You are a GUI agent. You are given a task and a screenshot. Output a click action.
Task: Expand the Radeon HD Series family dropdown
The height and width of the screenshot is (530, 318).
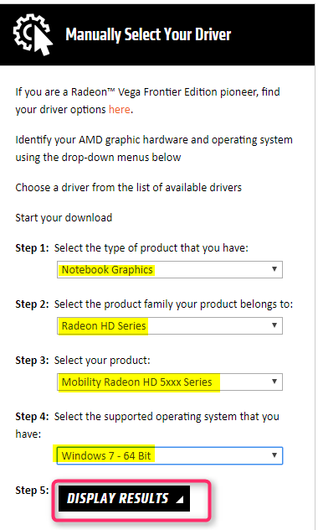170,325
